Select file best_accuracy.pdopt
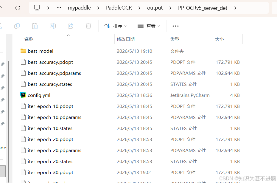 50,62
